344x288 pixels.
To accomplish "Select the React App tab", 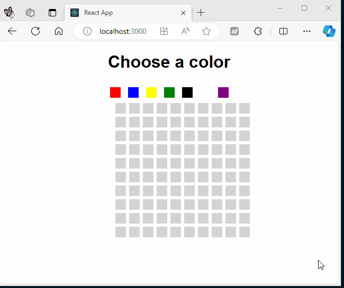I will click(128, 13).
